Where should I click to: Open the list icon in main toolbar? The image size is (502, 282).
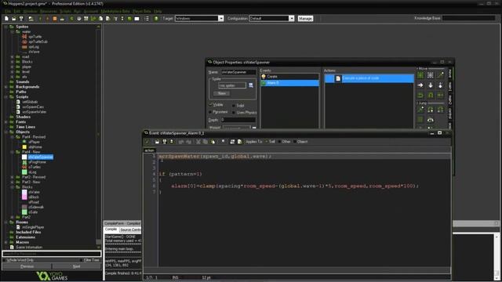(147, 19)
